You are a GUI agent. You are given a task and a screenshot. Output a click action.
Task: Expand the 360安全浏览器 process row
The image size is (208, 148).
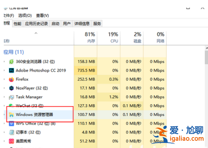tap(4, 61)
